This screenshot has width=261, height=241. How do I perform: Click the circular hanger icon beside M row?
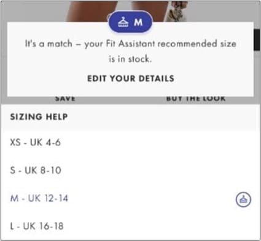point(243,199)
